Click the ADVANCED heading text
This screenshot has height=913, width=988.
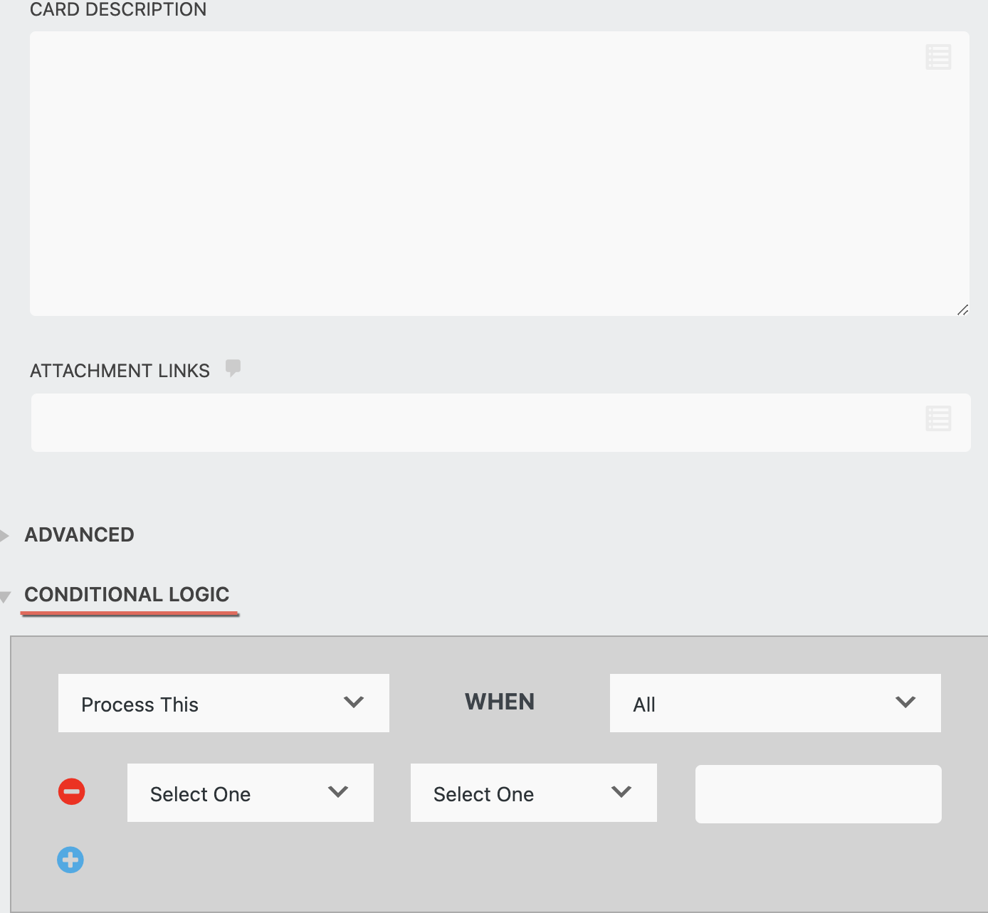[x=80, y=535]
